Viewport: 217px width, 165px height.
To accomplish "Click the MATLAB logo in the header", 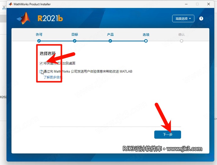I will point(24,18).
